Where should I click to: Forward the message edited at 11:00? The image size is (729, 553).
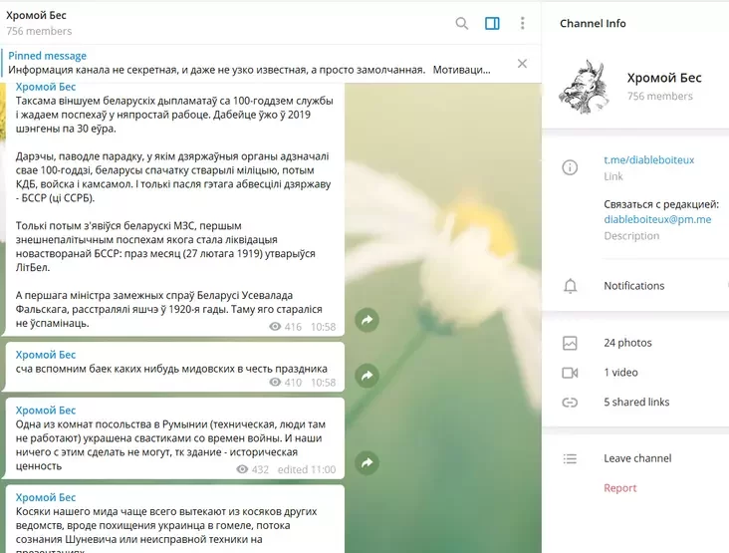(367, 462)
